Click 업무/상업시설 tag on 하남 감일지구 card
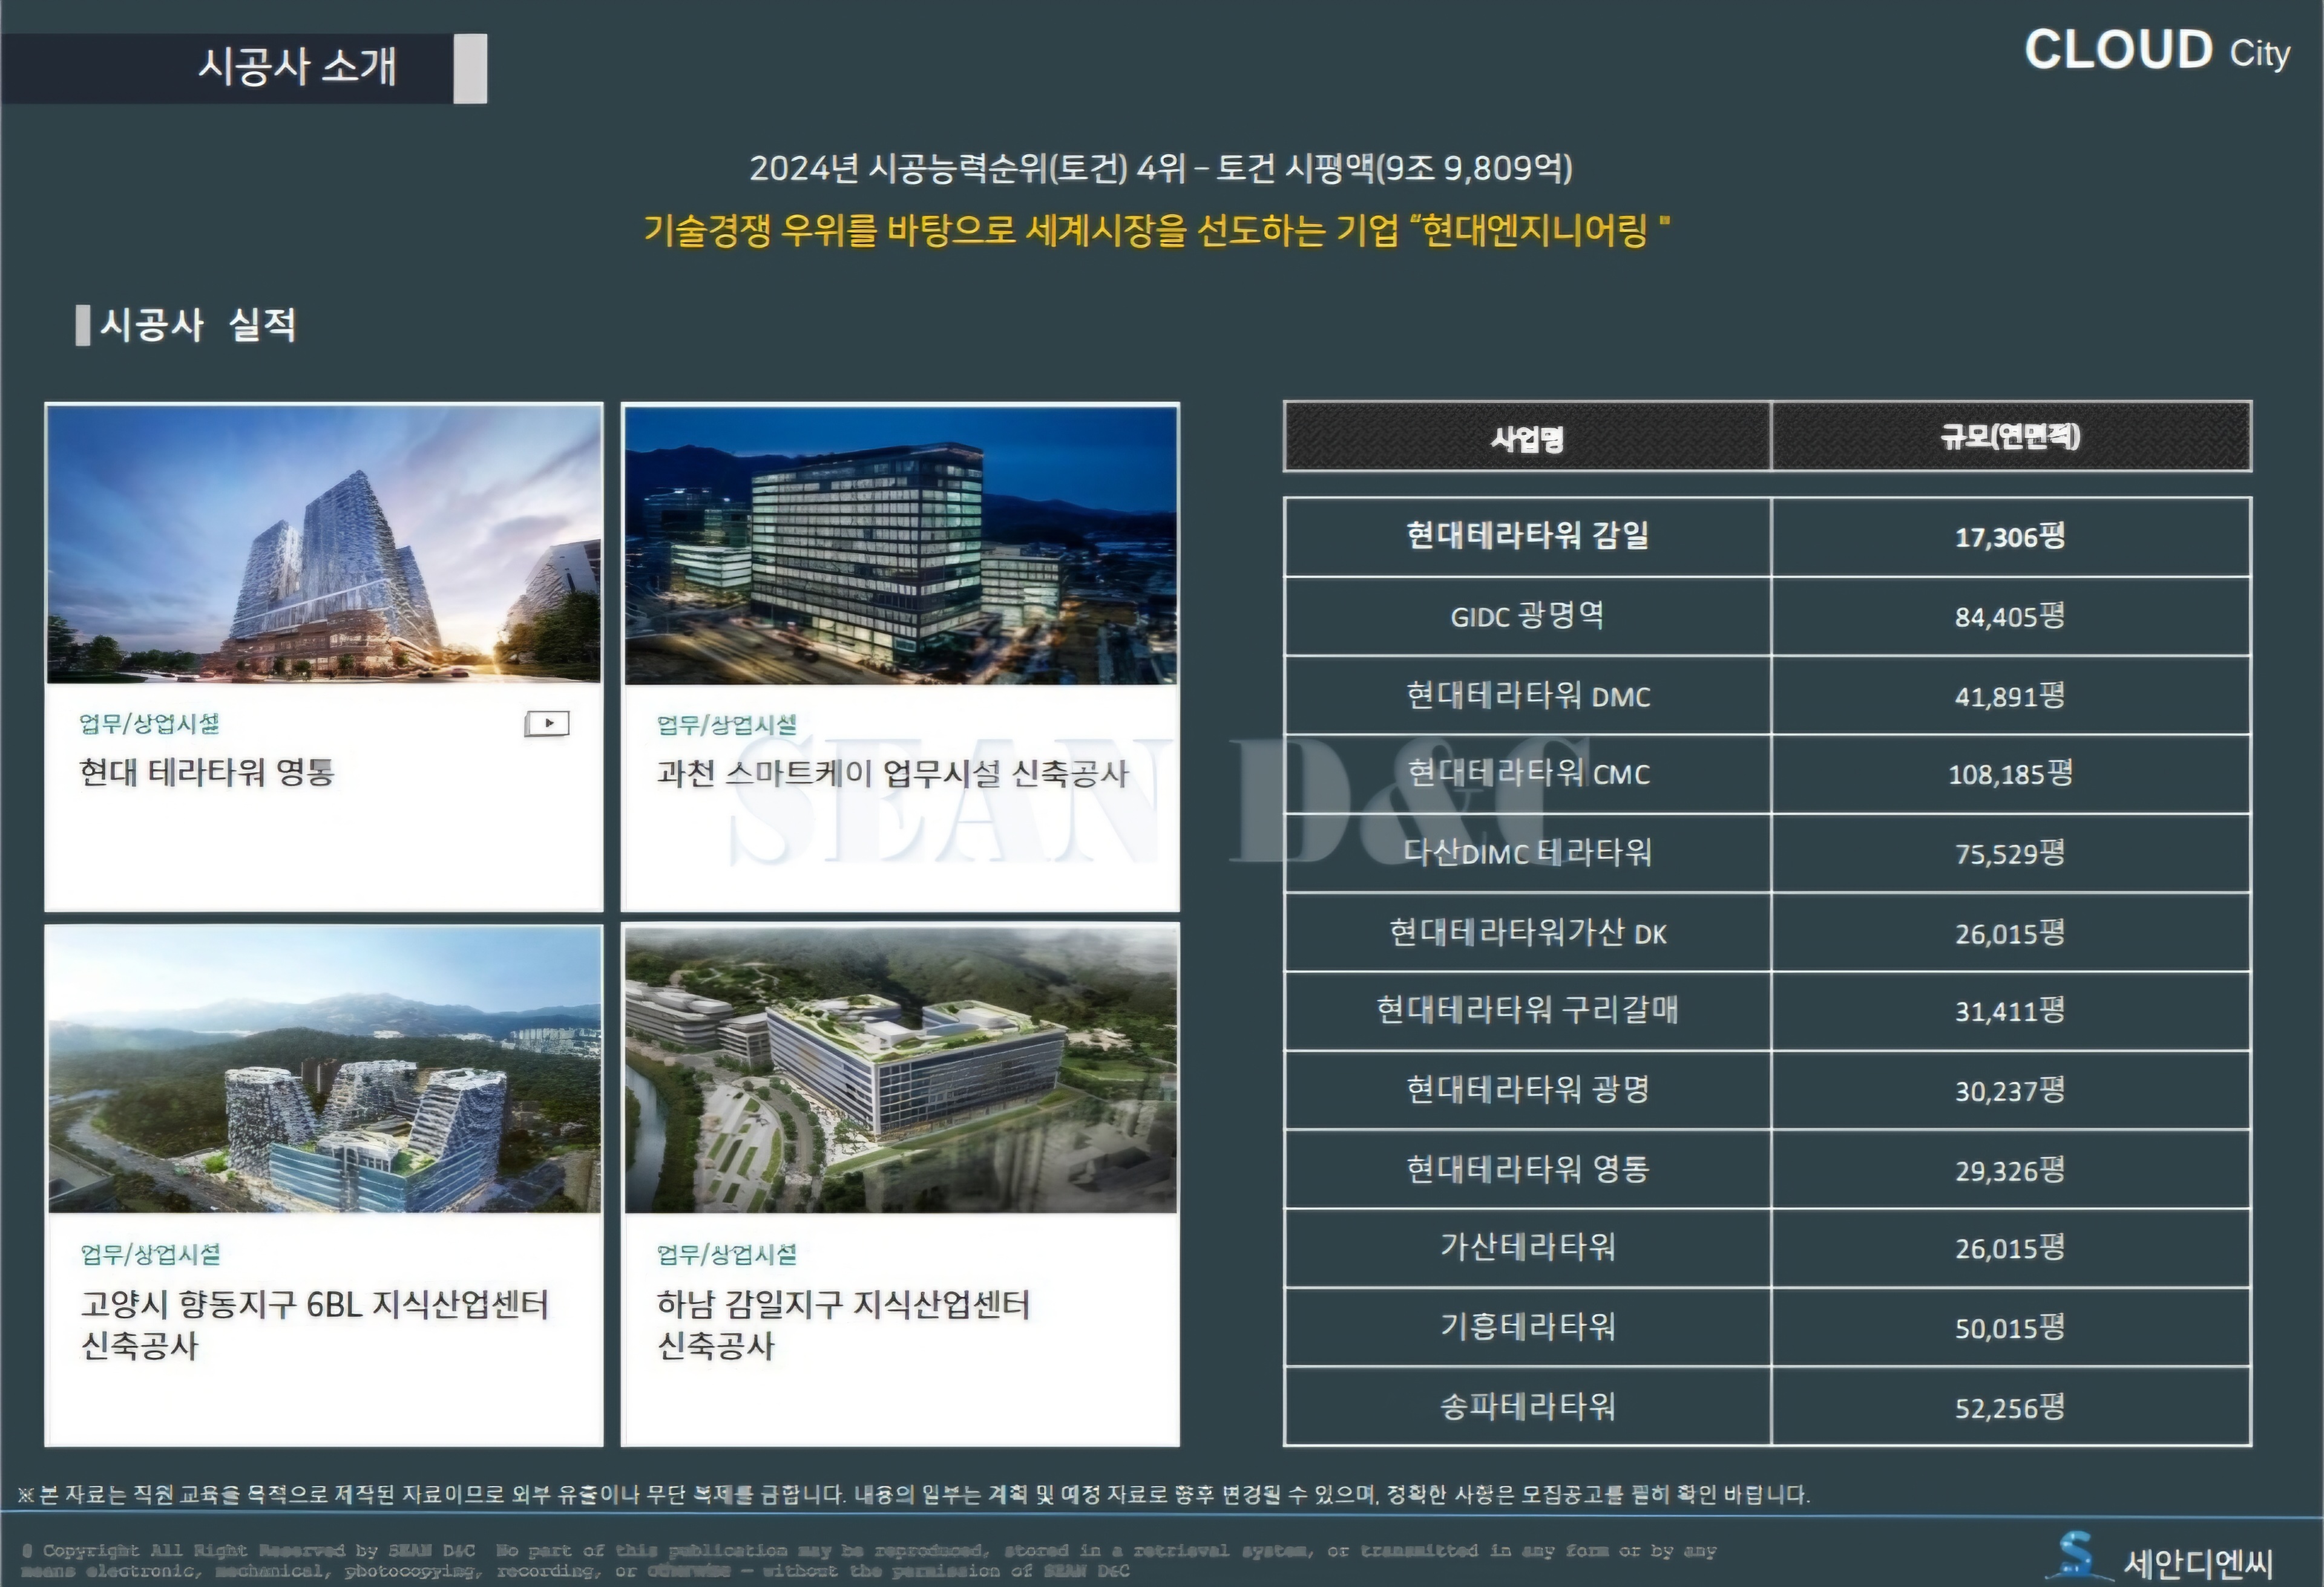The height and width of the screenshot is (1587, 2324). pos(727,1254)
